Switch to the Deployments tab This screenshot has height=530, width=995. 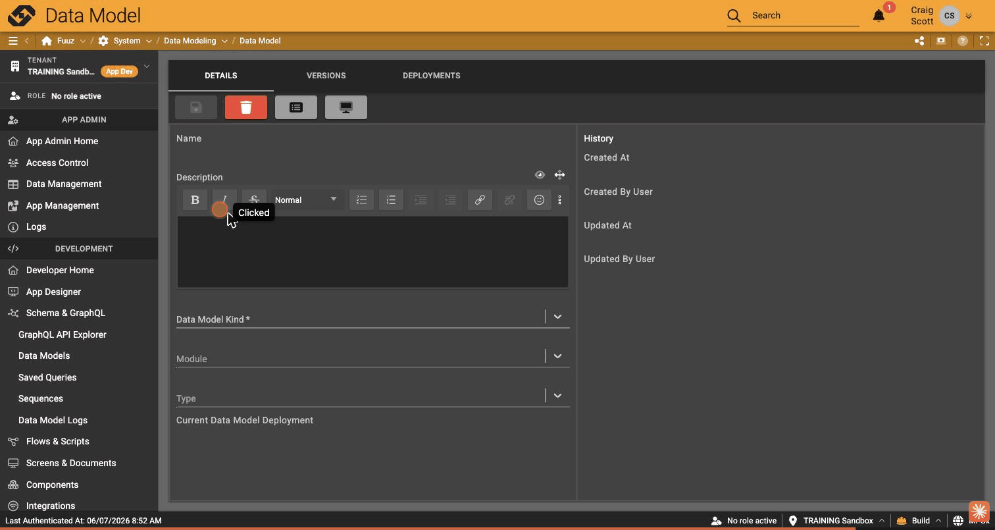pyautogui.click(x=432, y=76)
